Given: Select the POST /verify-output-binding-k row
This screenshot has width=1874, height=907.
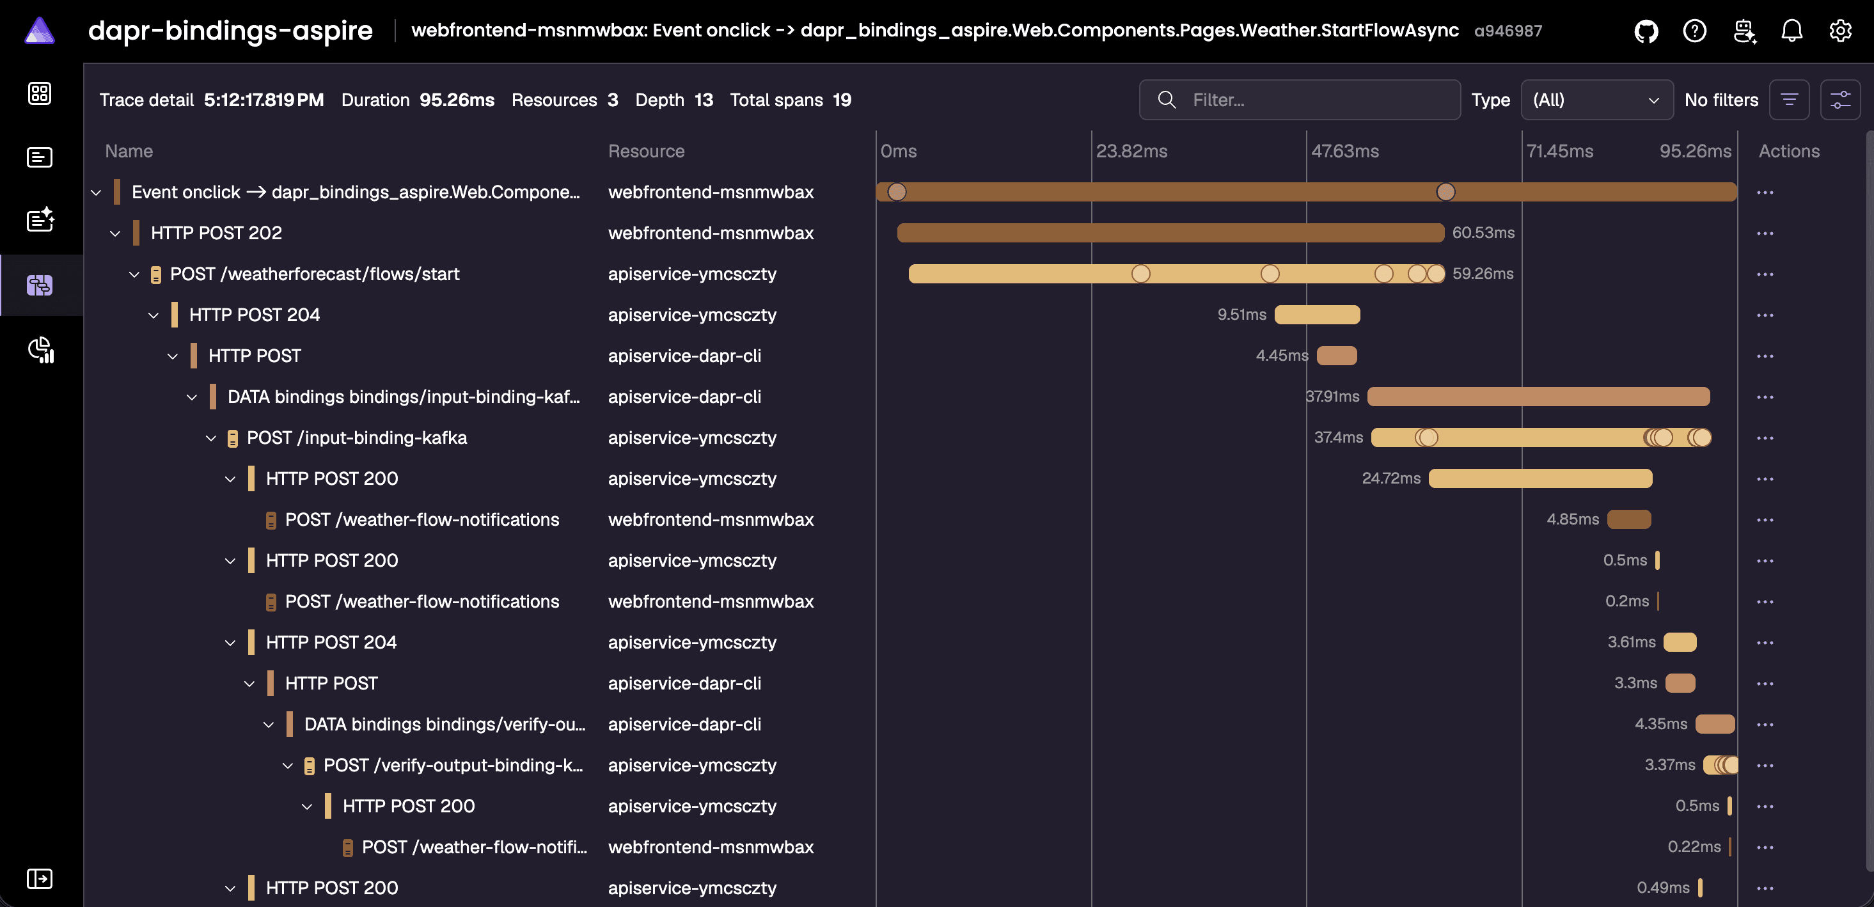Looking at the screenshot, I should coord(915,766).
